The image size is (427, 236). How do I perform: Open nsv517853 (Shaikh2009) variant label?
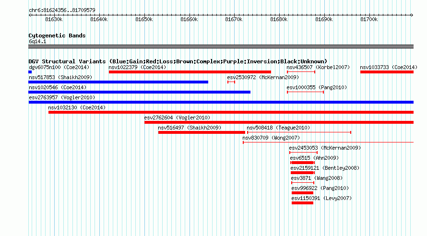[x=60, y=77]
